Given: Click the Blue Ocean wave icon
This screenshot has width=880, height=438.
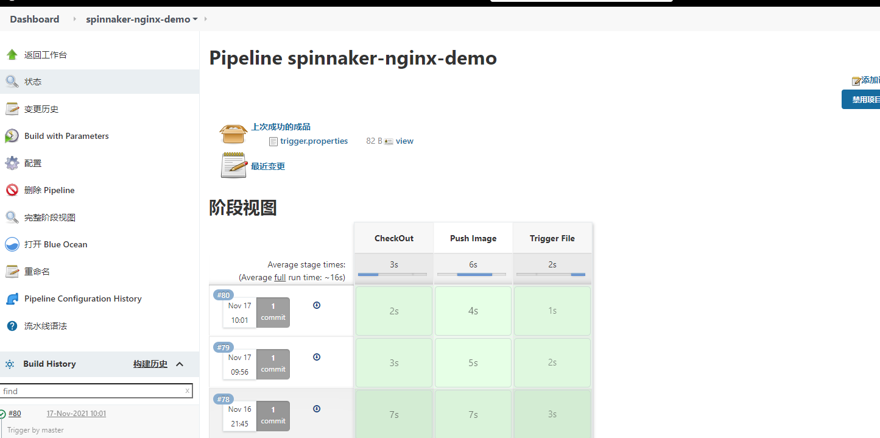Looking at the screenshot, I should [x=12, y=244].
